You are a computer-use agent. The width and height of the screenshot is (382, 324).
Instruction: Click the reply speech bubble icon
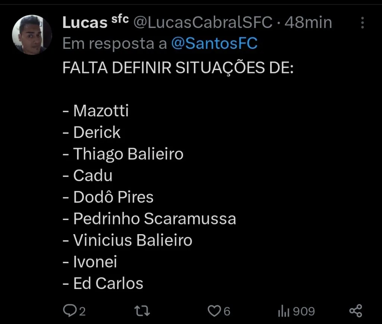(x=69, y=311)
